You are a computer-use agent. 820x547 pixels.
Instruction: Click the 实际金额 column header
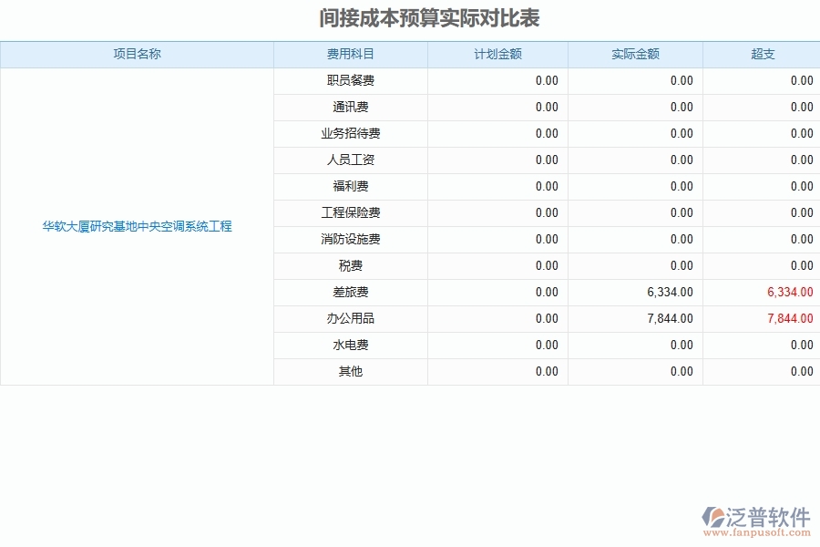pos(635,54)
